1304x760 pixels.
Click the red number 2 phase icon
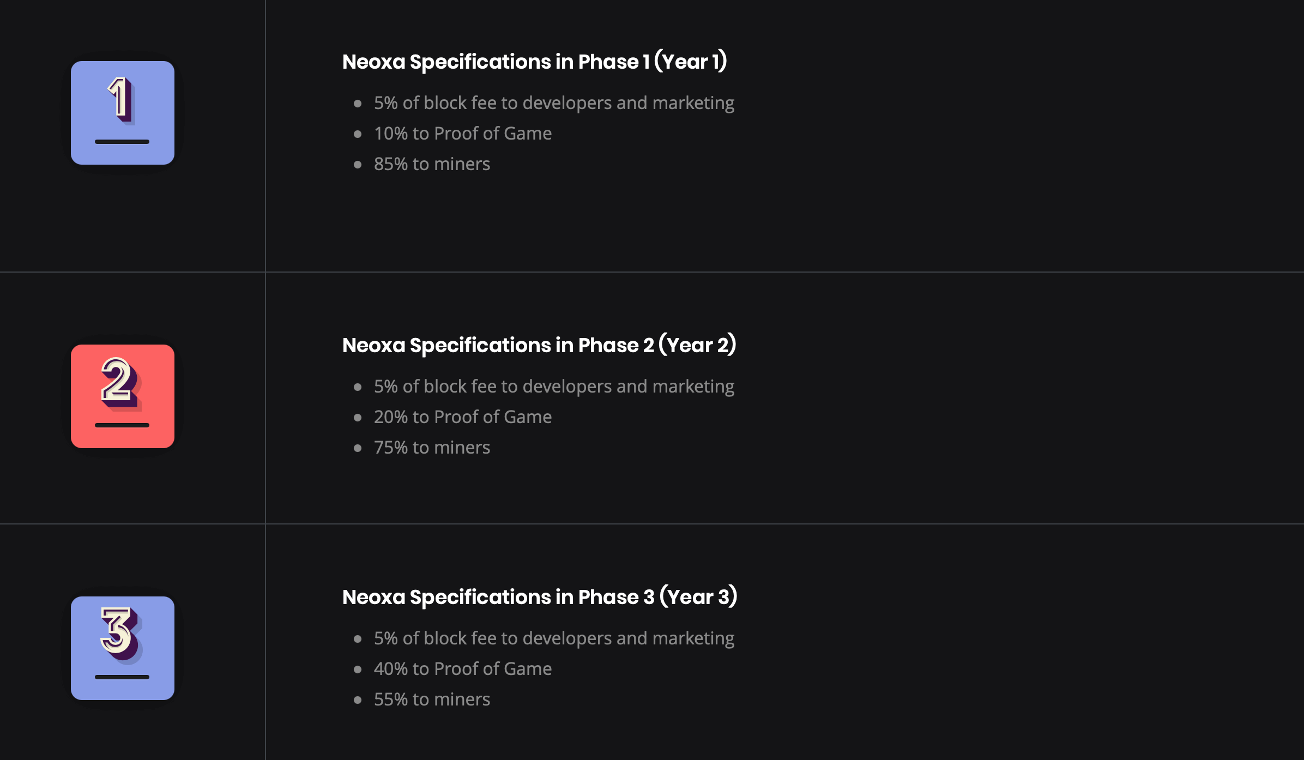pos(122,396)
